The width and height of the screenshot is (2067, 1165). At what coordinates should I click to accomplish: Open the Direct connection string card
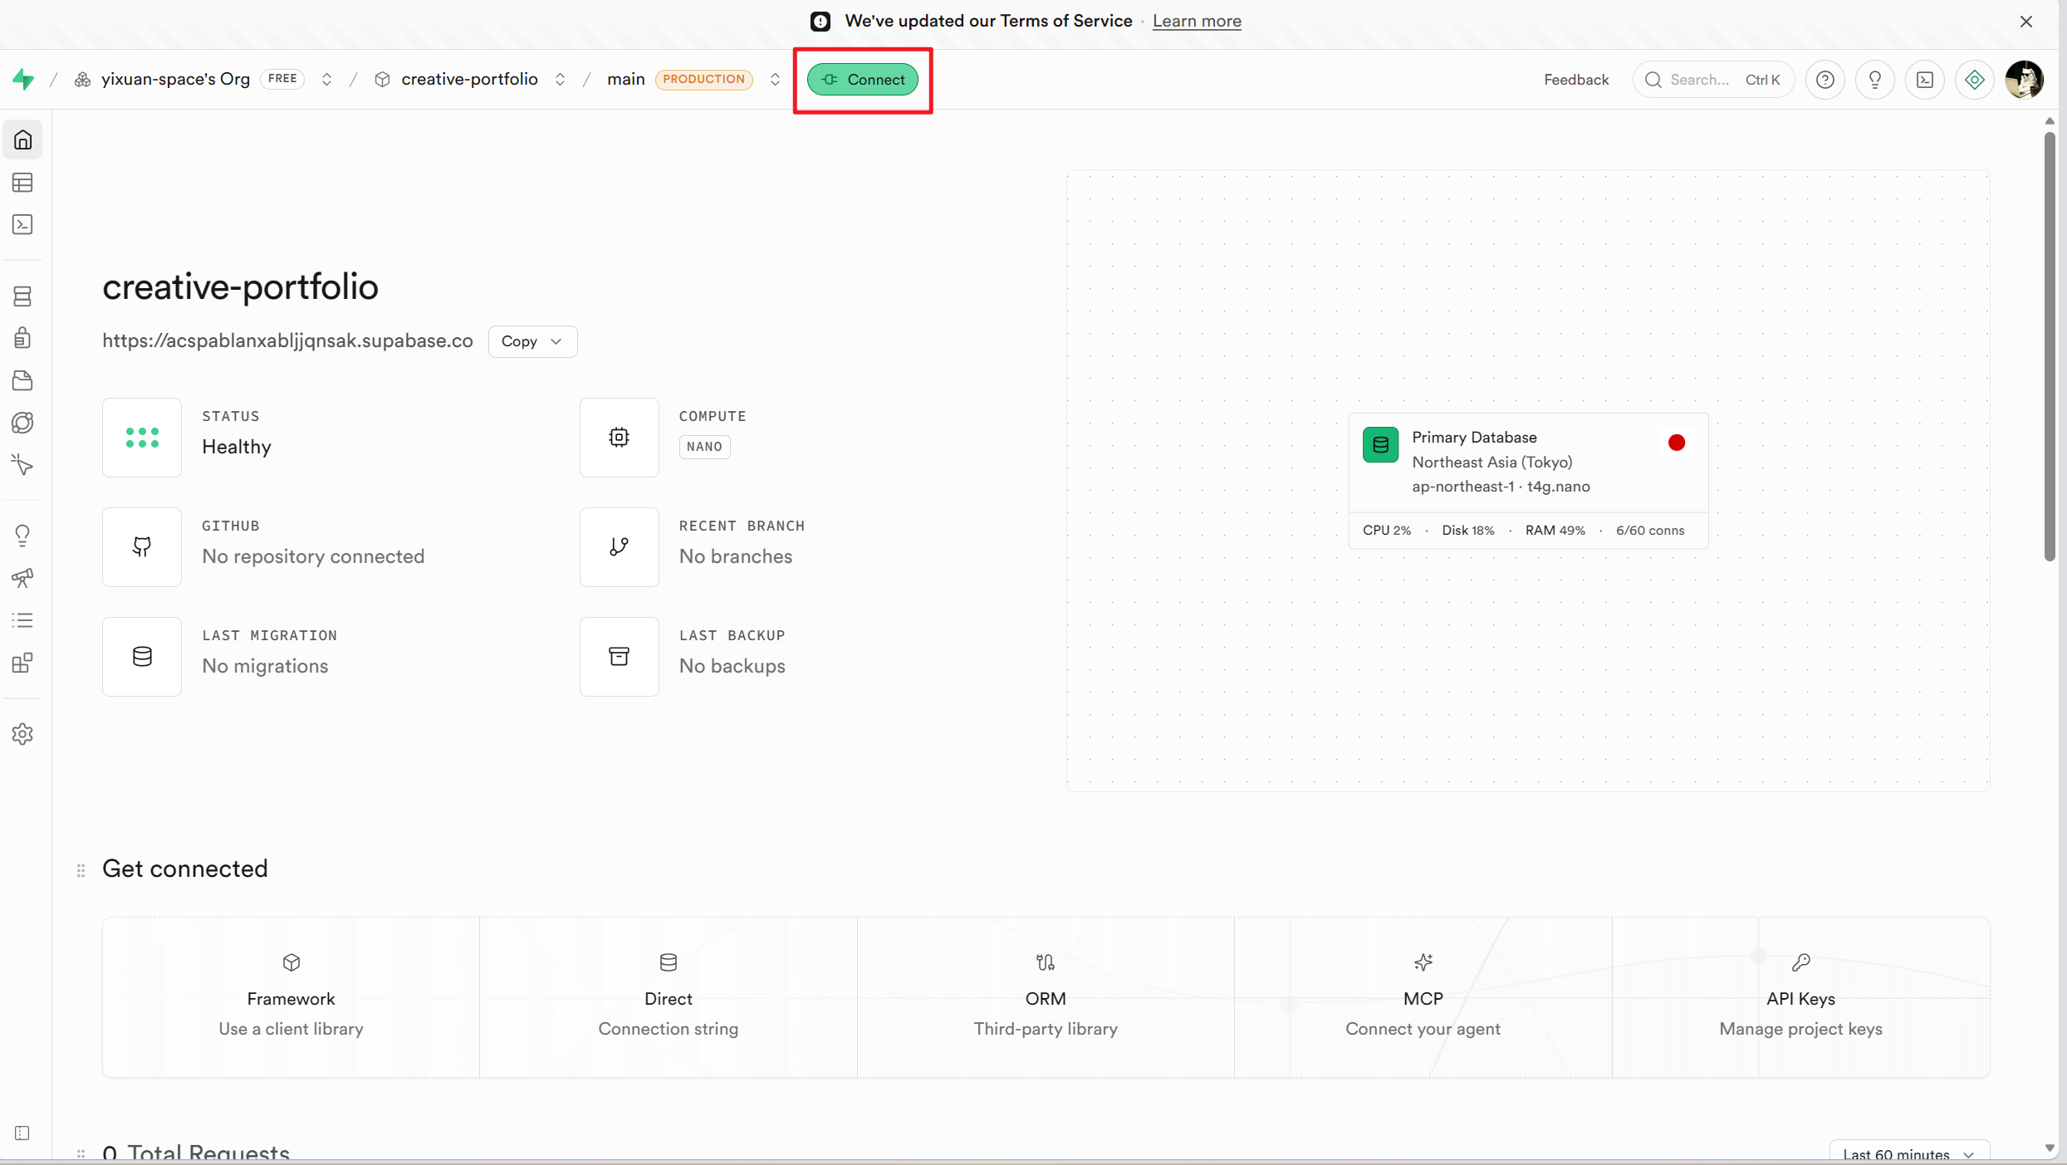click(x=669, y=996)
